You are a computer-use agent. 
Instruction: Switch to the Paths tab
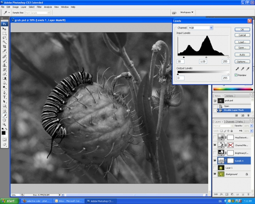tap(240, 122)
